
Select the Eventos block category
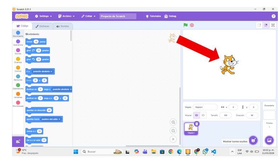pyautogui.click(x=18, y=60)
